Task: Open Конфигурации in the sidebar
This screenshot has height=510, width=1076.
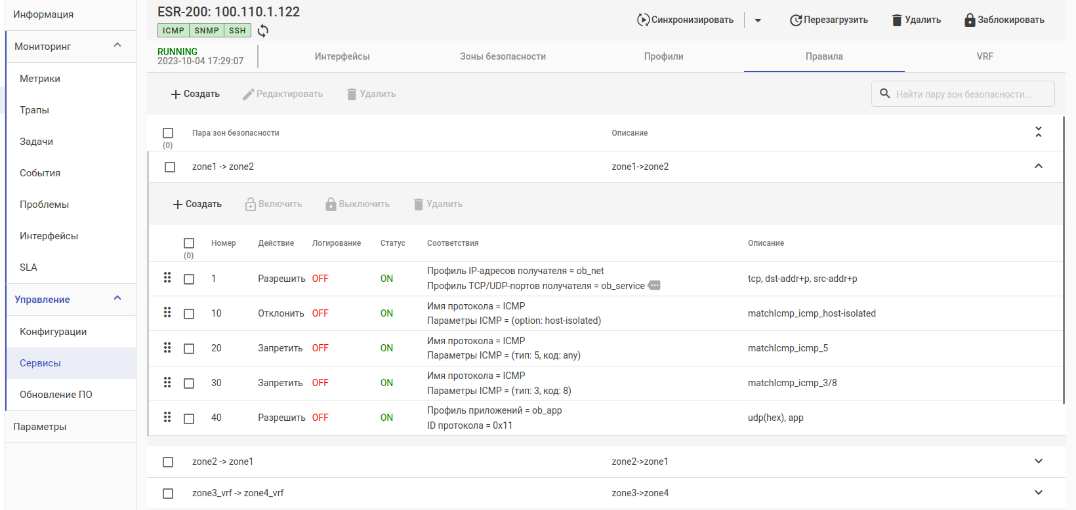Action: (53, 332)
